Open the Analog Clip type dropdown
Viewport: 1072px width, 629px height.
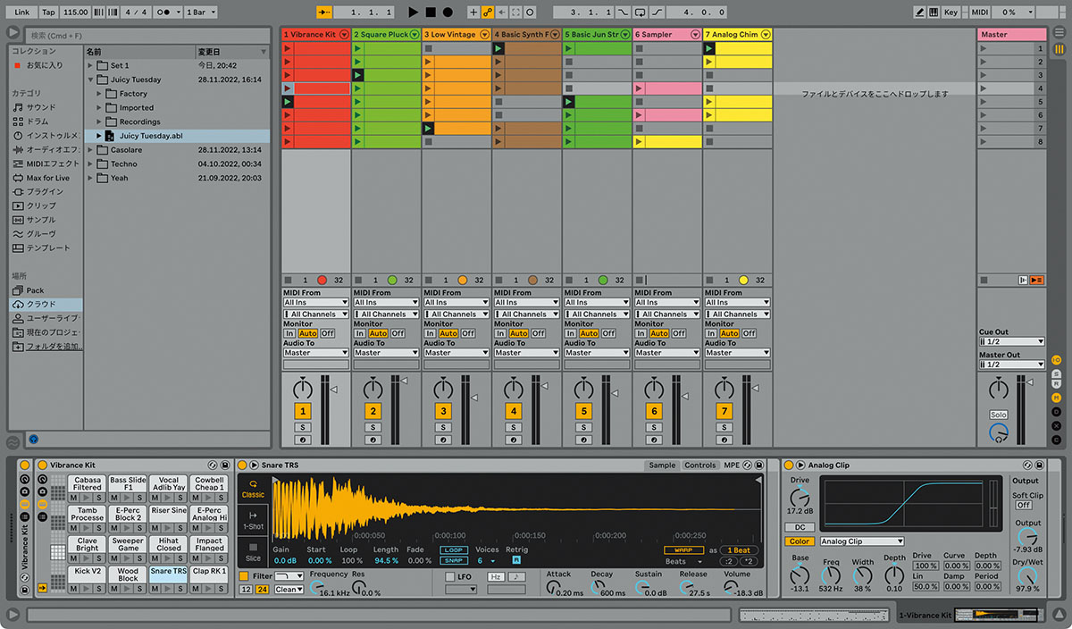(862, 541)
